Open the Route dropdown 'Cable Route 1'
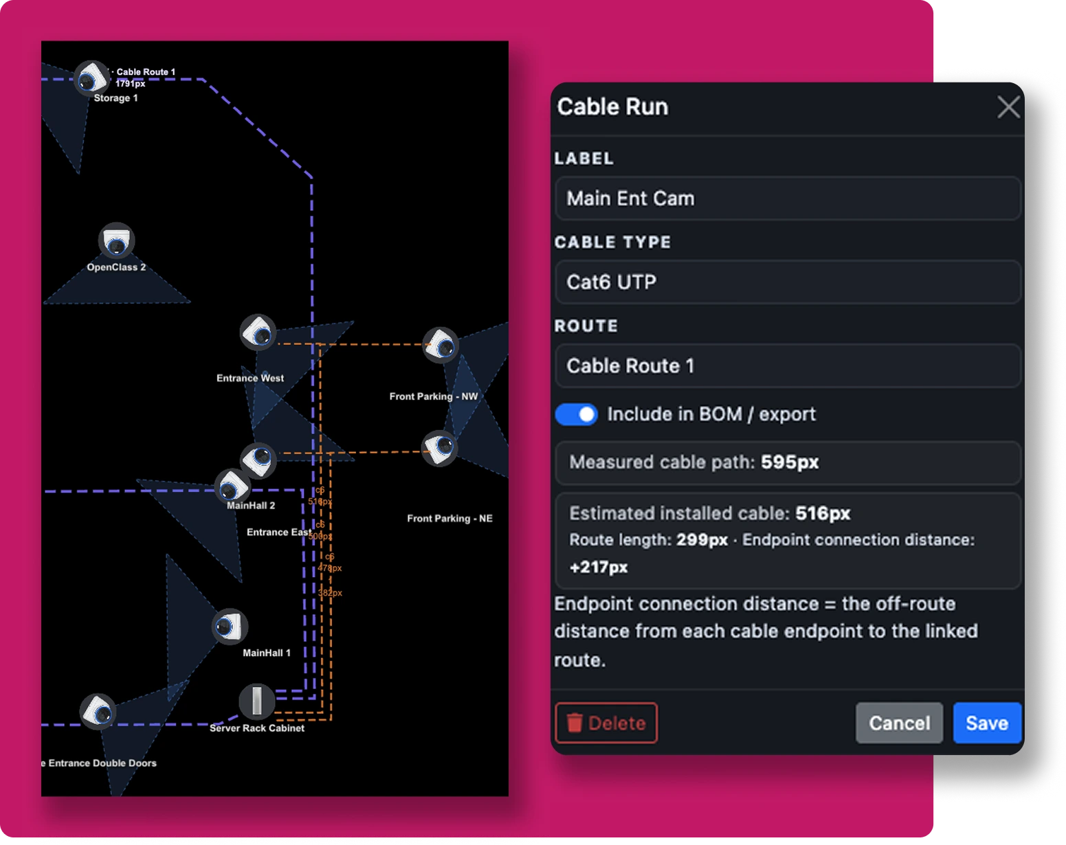The image size is (1066, 845). coord(788,366)
